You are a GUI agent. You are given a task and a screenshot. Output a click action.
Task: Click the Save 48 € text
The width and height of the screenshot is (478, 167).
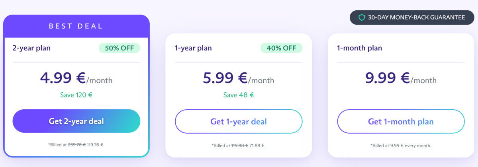point(238,95)
